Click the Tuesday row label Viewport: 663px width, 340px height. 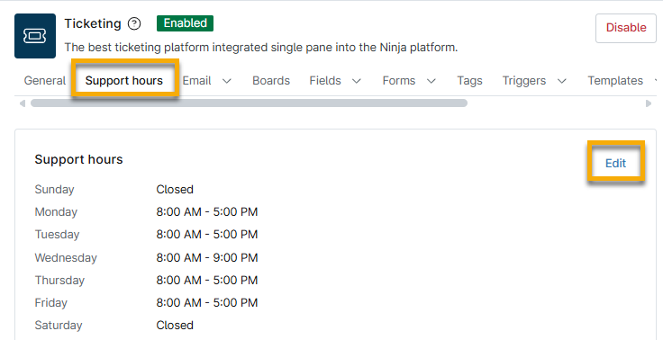[57, 235]
